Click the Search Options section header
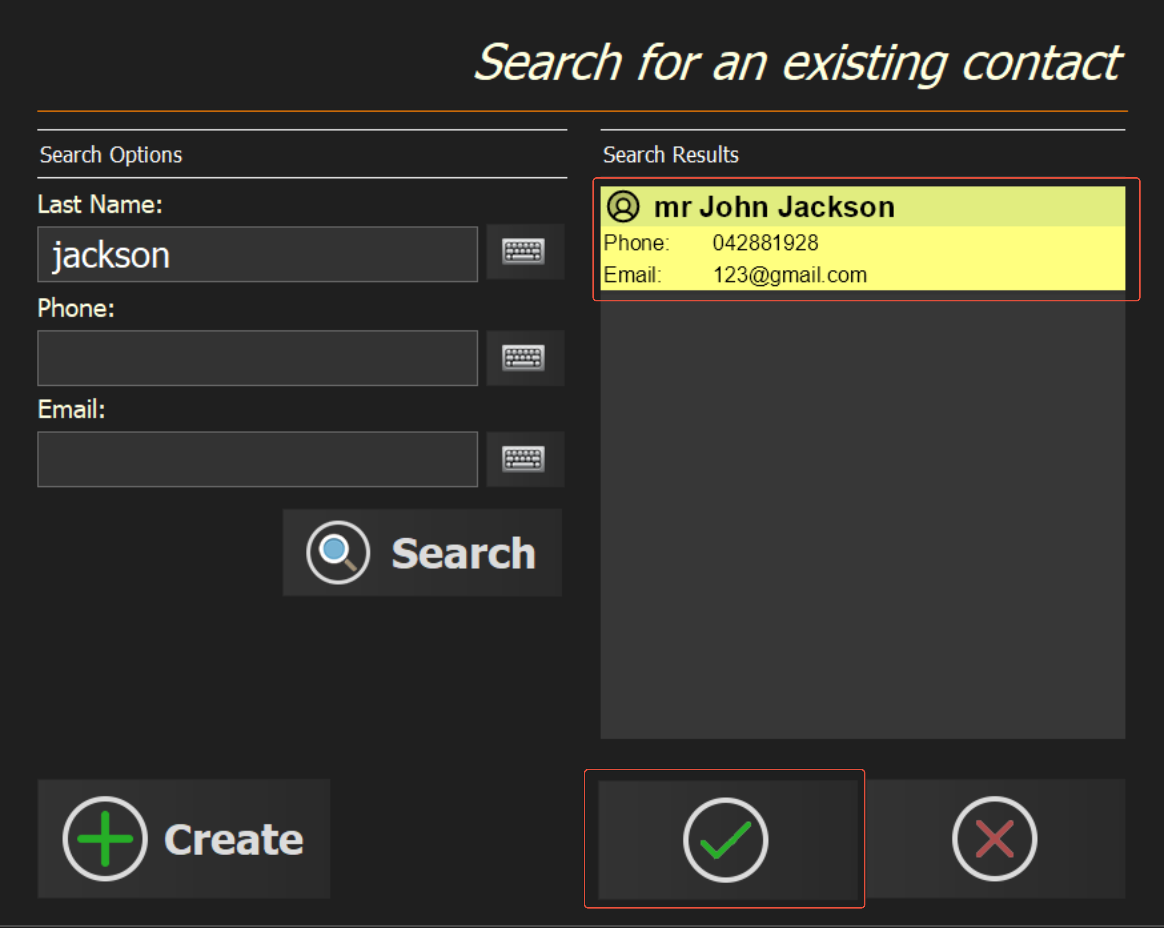The image size is (1164, 928). click(111, 155)
